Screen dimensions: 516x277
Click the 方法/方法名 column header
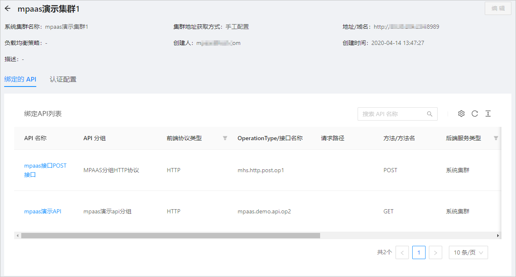[399, 138]
